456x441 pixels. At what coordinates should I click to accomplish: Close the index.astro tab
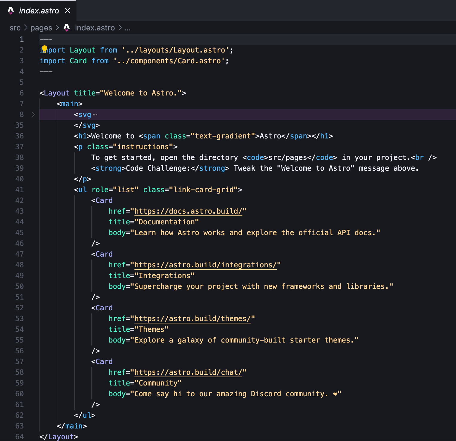(68, 11)
